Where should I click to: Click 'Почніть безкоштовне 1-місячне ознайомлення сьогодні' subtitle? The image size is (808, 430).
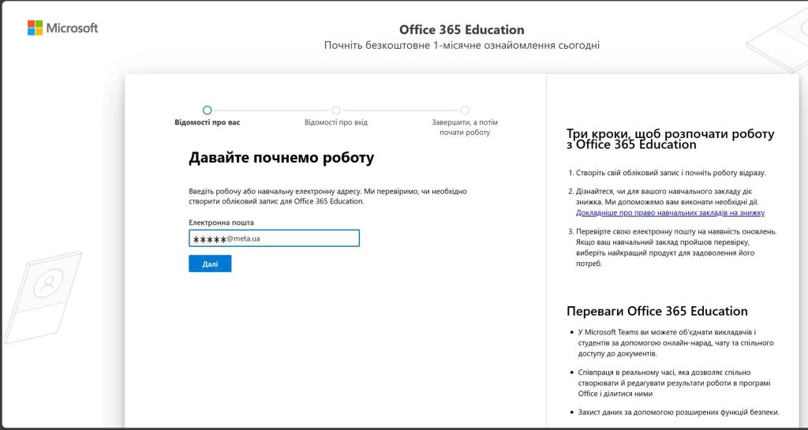click(462, 45)
